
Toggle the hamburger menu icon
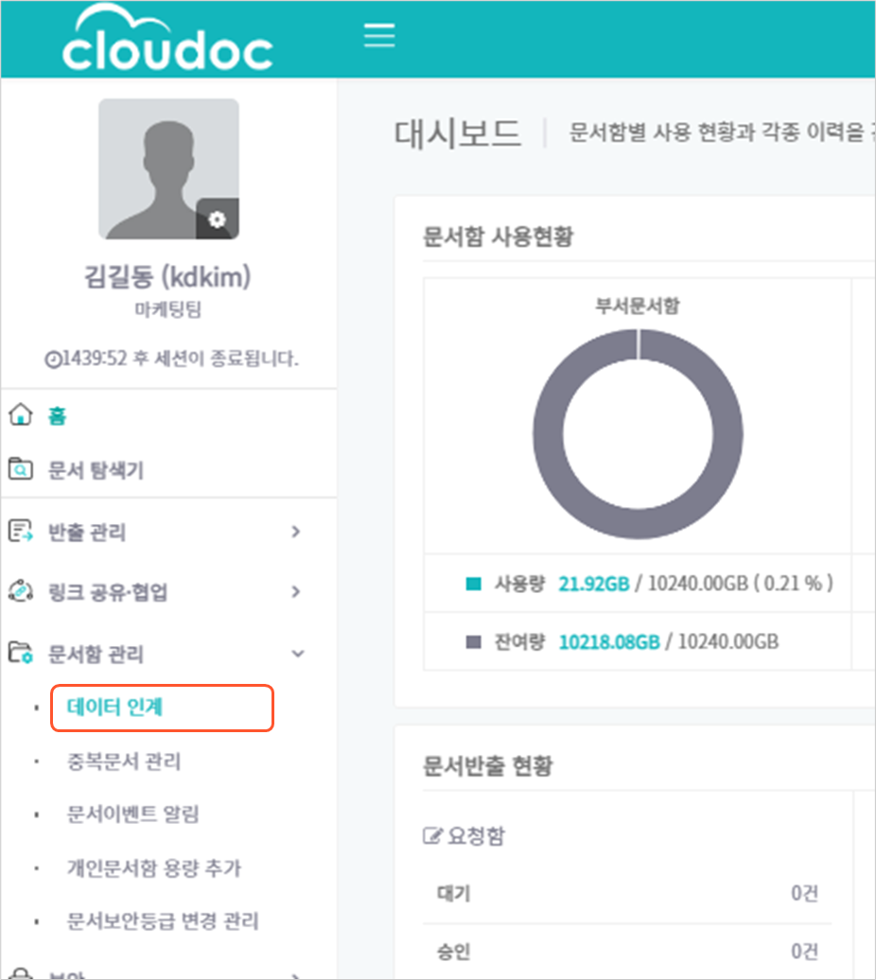coord(379,36)
